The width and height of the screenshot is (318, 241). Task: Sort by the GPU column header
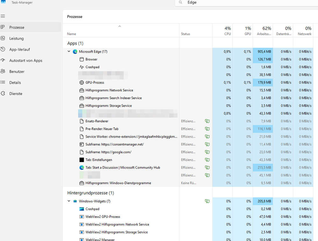click(243, 31)
